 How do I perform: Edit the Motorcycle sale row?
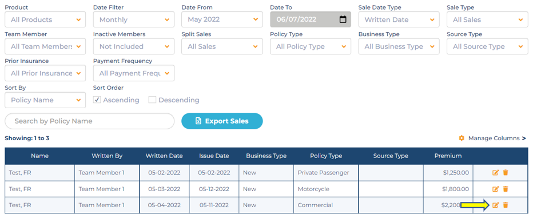495,189
